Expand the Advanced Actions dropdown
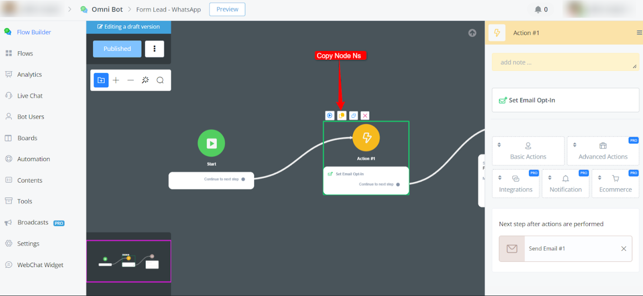The width and height of the screenshot is (643, 296). pyautogui.click(x=603, y=151)
